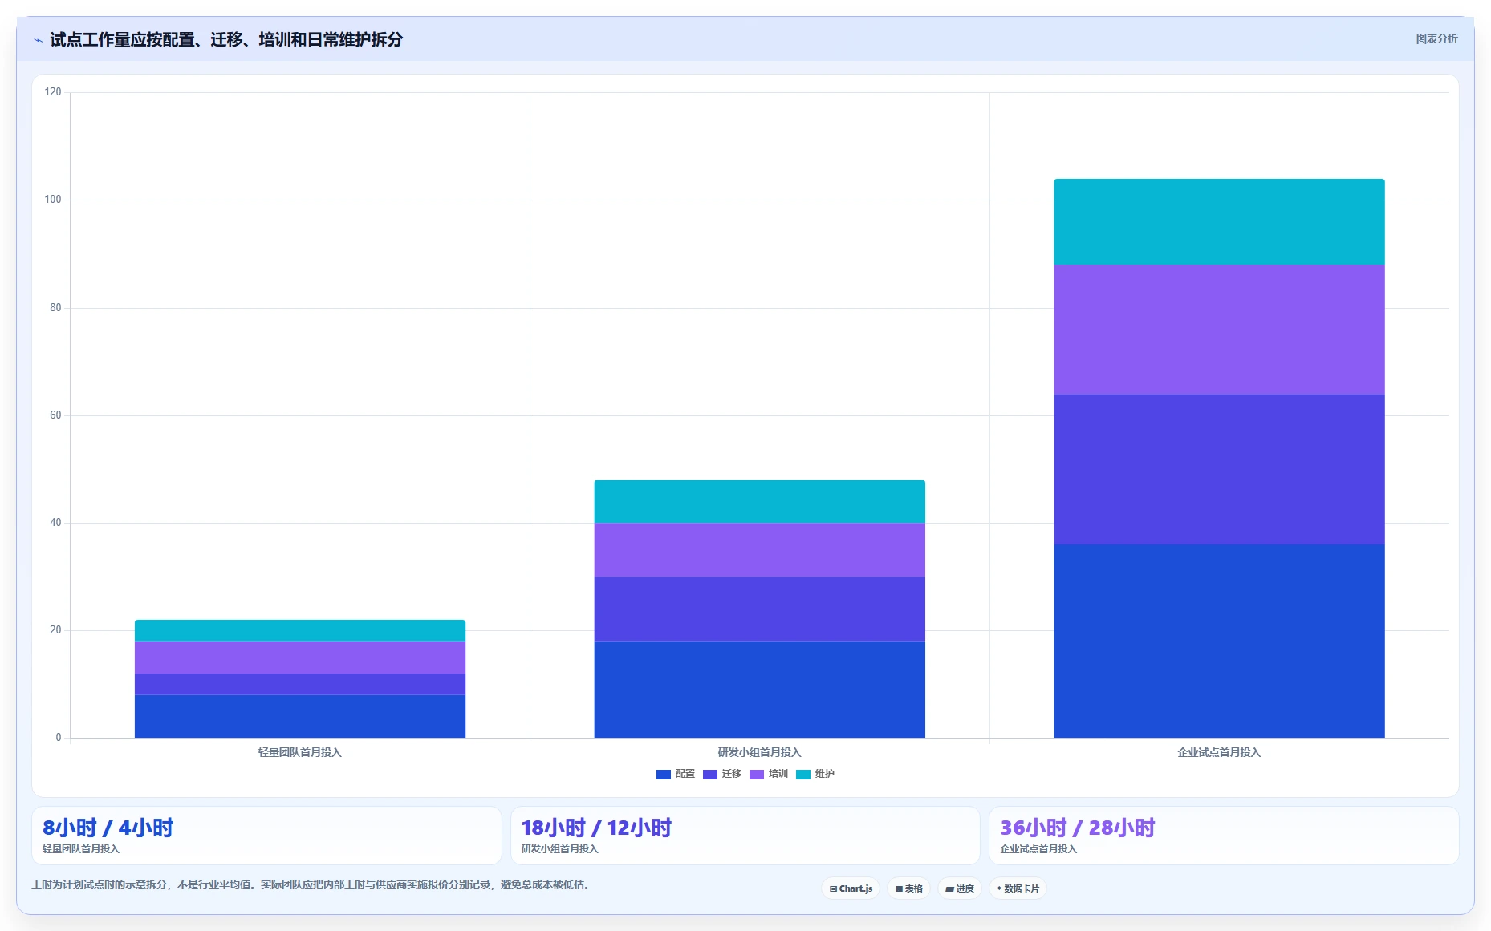Click the 迁移 segment of the 研发小组 bar
The image size is (1491, 931).
[x=759, y=609]
